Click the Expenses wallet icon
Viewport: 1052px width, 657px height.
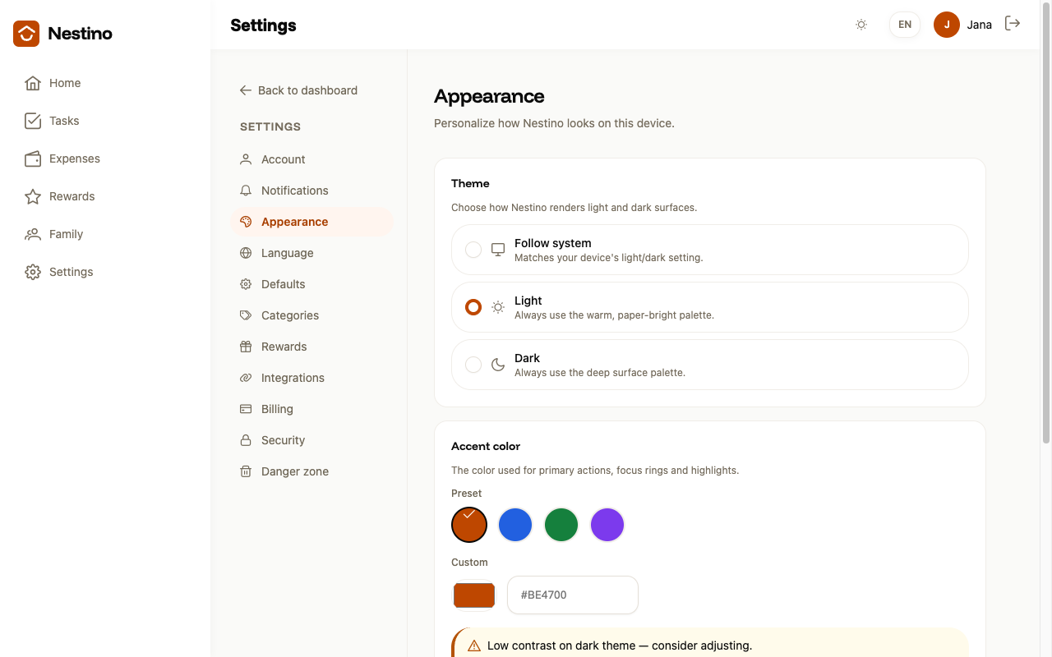pos(33,159)
